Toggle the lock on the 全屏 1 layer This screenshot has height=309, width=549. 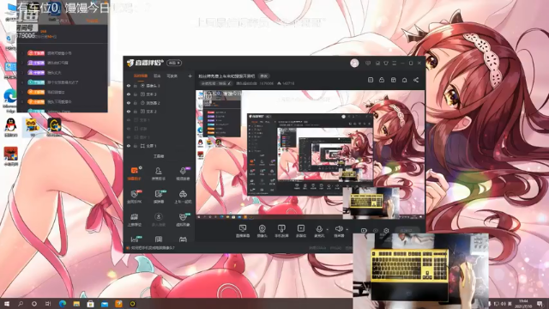[136, 146]
